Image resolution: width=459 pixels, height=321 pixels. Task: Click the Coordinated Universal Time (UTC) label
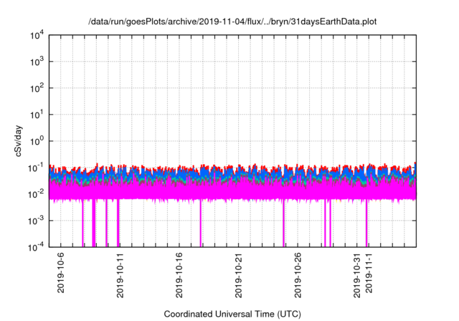[232, 314]
